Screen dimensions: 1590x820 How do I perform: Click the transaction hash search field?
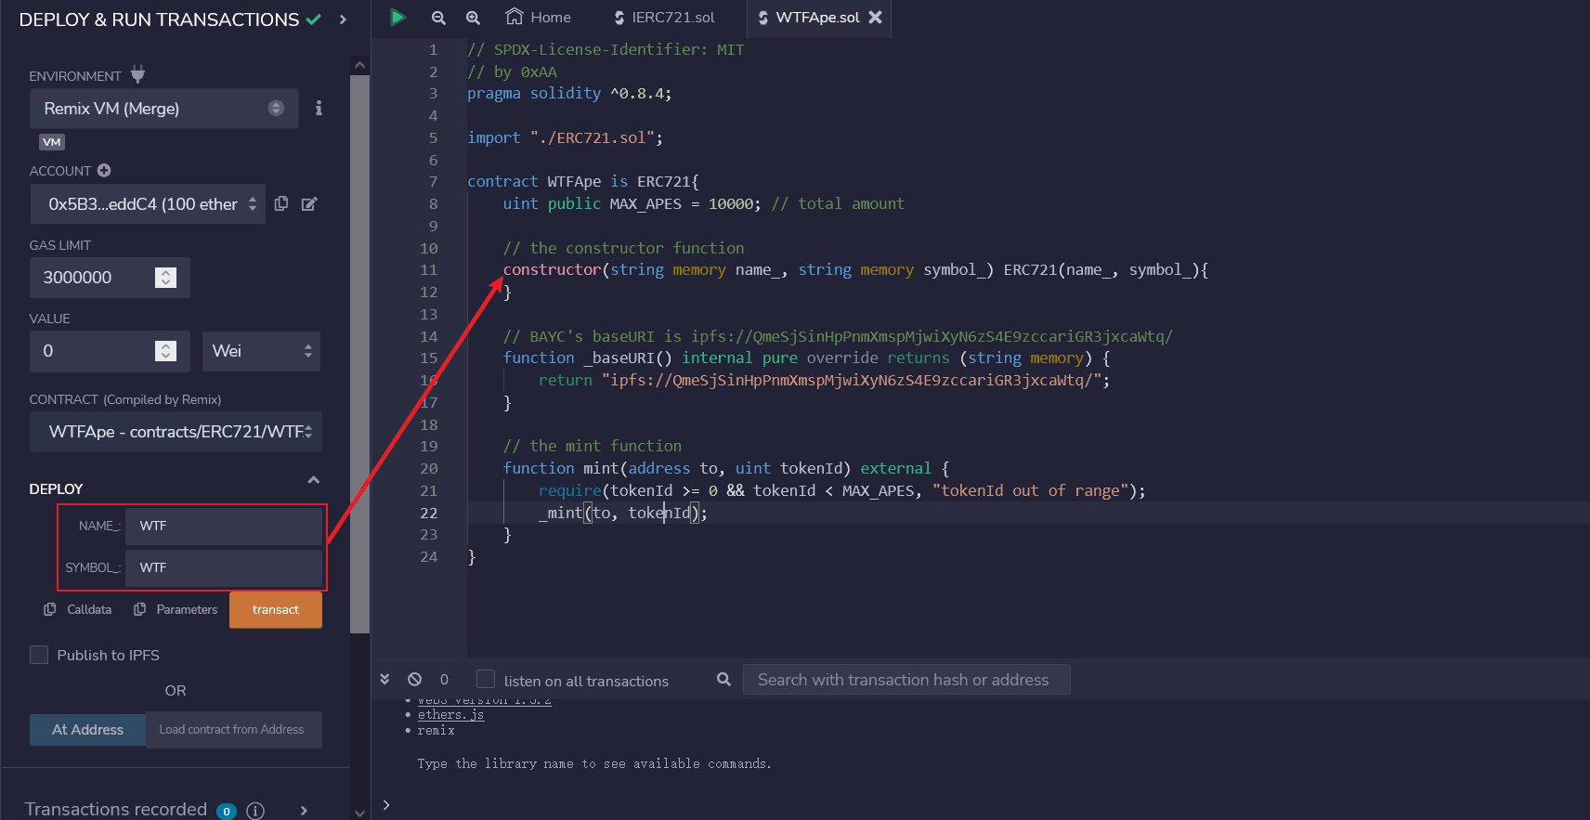[906, 680]
